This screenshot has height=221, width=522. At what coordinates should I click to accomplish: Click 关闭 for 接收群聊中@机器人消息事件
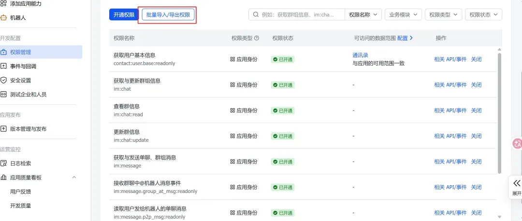(x=476, y=187)
